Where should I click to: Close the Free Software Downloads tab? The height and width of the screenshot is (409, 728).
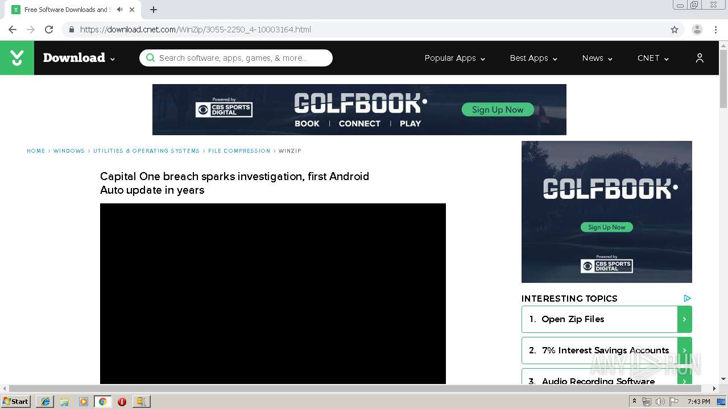coord(132,10)
